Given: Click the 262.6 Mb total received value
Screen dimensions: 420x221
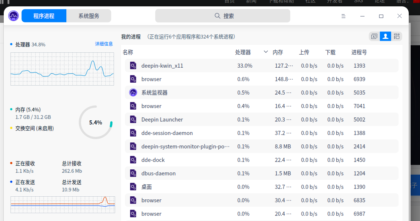Looking at the screenshot, I should point(72,171).
